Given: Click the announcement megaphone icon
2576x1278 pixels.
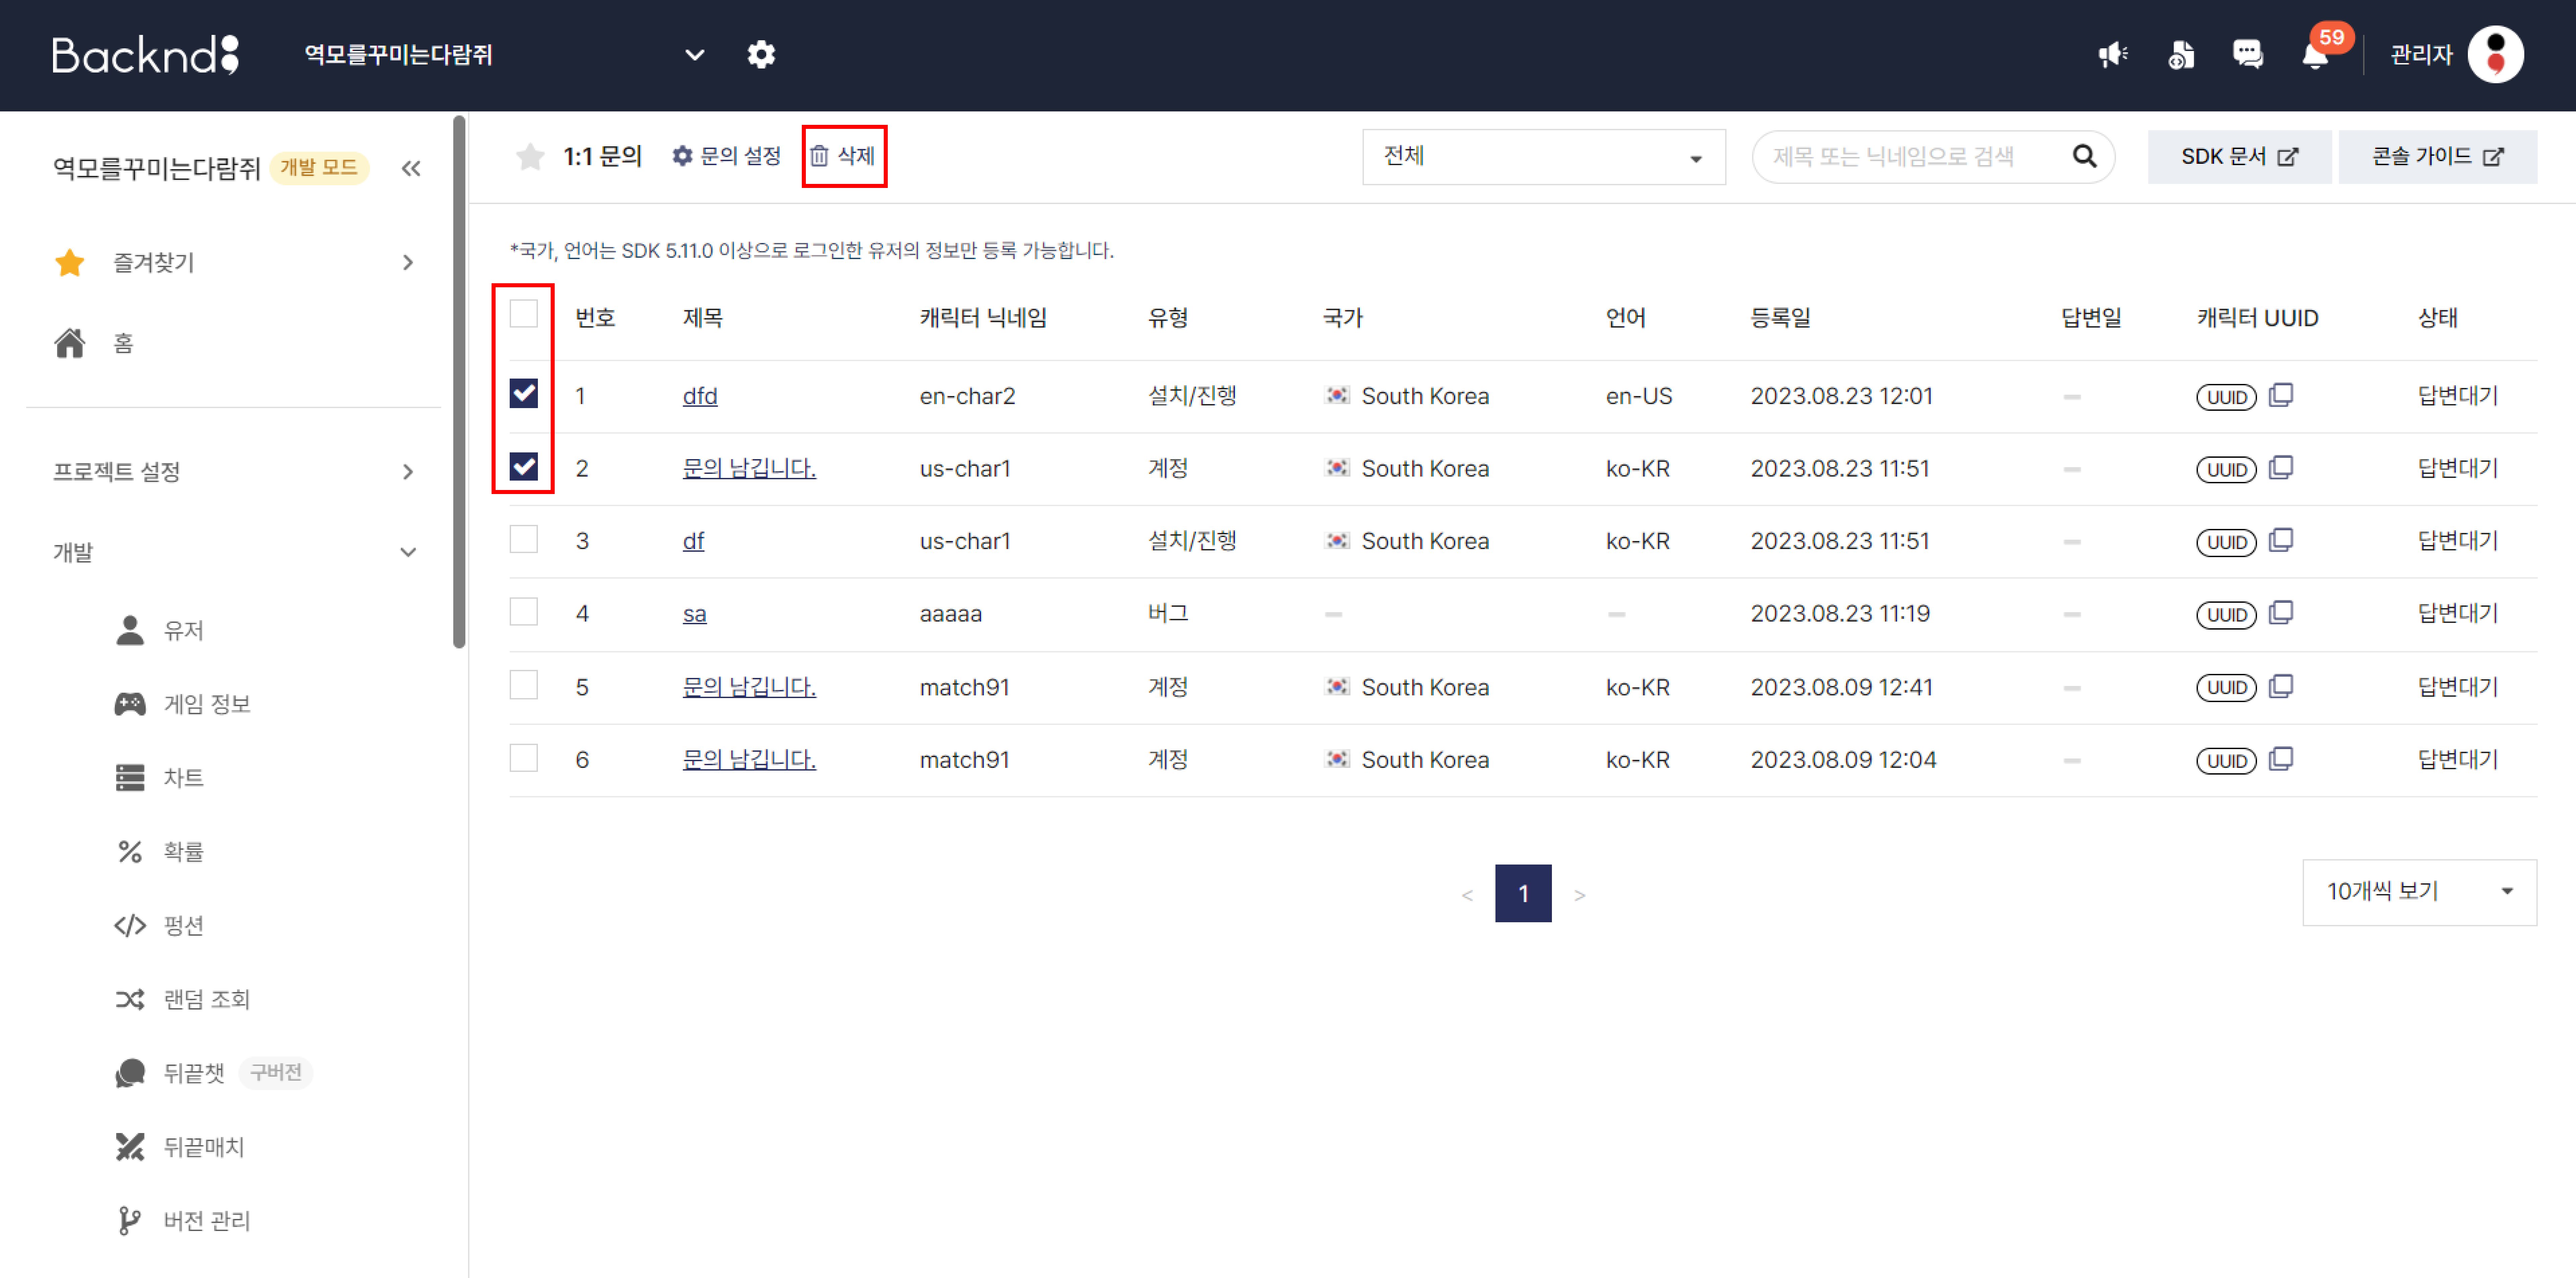Looking at the screenshot, I should [2112, 54].
